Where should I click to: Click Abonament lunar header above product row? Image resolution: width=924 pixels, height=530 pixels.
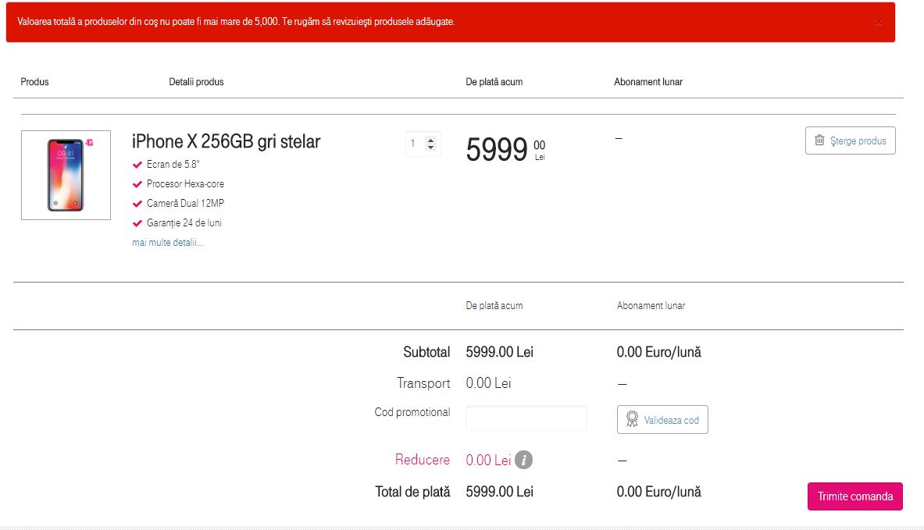[x=648, y=82]
